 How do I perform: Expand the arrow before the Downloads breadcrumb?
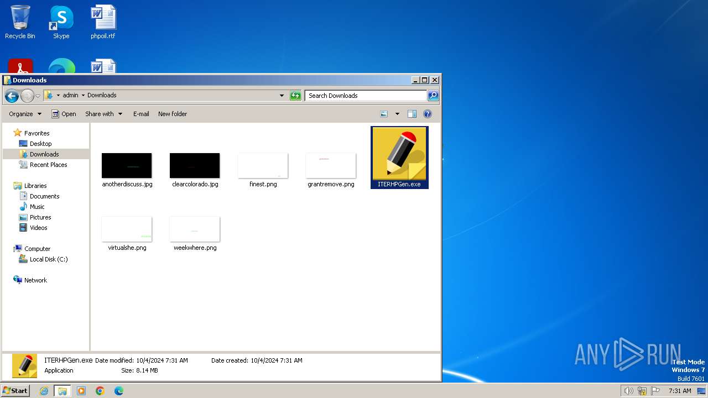pos(83,96)
